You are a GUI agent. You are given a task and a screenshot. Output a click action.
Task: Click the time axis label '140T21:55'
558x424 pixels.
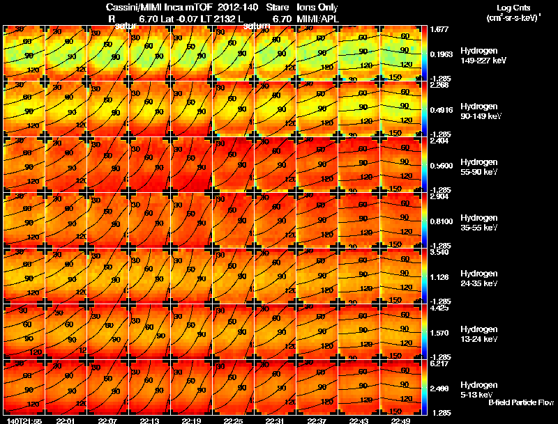24,421
